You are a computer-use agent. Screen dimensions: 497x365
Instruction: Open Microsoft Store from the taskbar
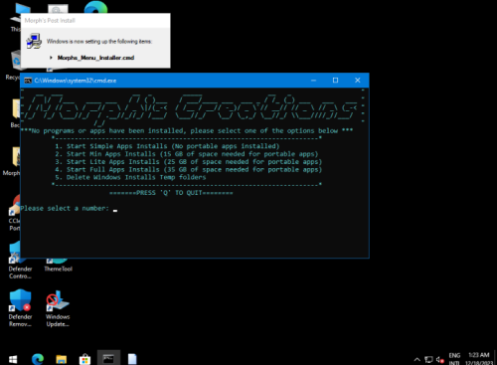(x=84, y=359)
